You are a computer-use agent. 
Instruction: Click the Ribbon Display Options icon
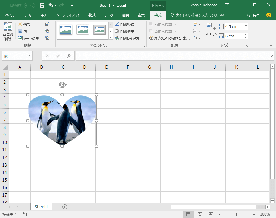[x=227, y=5]
